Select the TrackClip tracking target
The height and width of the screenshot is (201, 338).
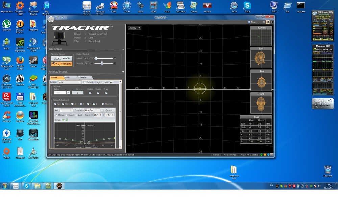click(62, 58)
